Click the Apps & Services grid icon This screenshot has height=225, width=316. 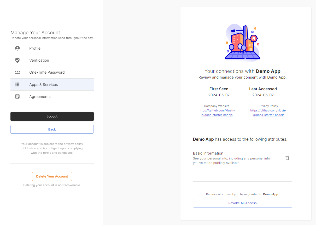pos(17,85)
